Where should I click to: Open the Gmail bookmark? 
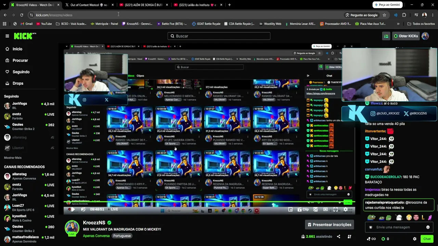point(26,24)
